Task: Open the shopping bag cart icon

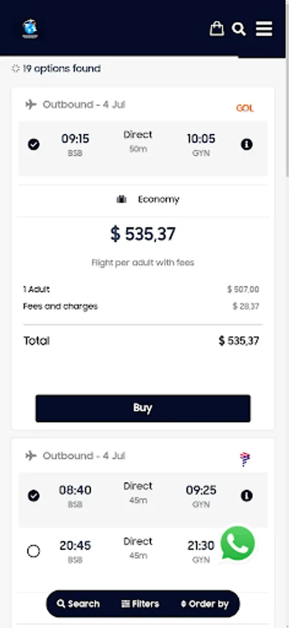Action: click(217, 29)
